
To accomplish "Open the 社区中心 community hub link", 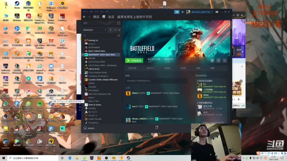I will 150,68.
